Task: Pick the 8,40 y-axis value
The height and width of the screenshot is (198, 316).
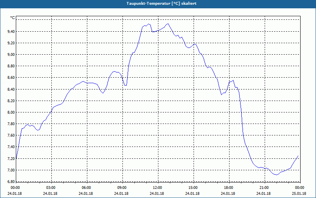Action: tap(11, 89)
